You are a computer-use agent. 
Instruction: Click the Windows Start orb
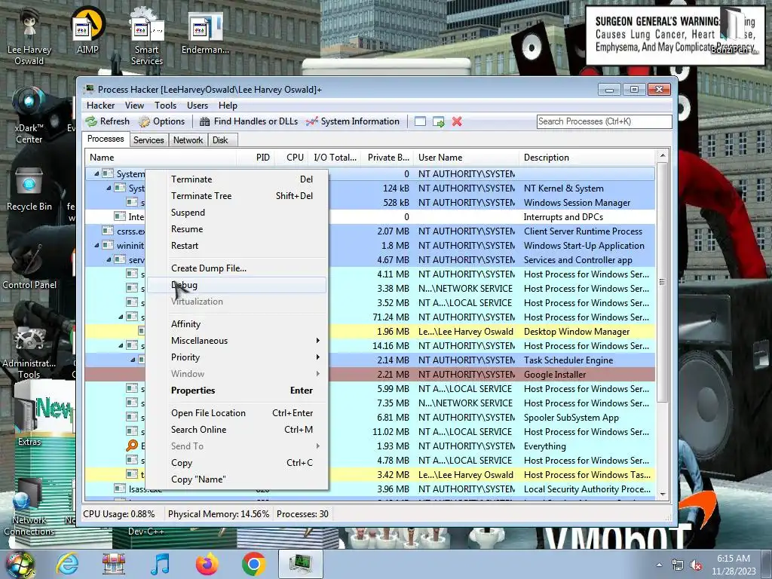click(20, 564)
